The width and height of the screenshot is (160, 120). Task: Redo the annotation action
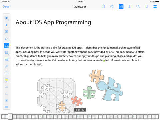click(x=7, y=94)
